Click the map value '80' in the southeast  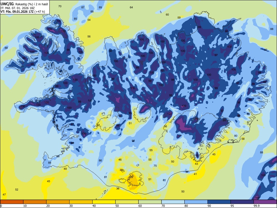[236, 136]
